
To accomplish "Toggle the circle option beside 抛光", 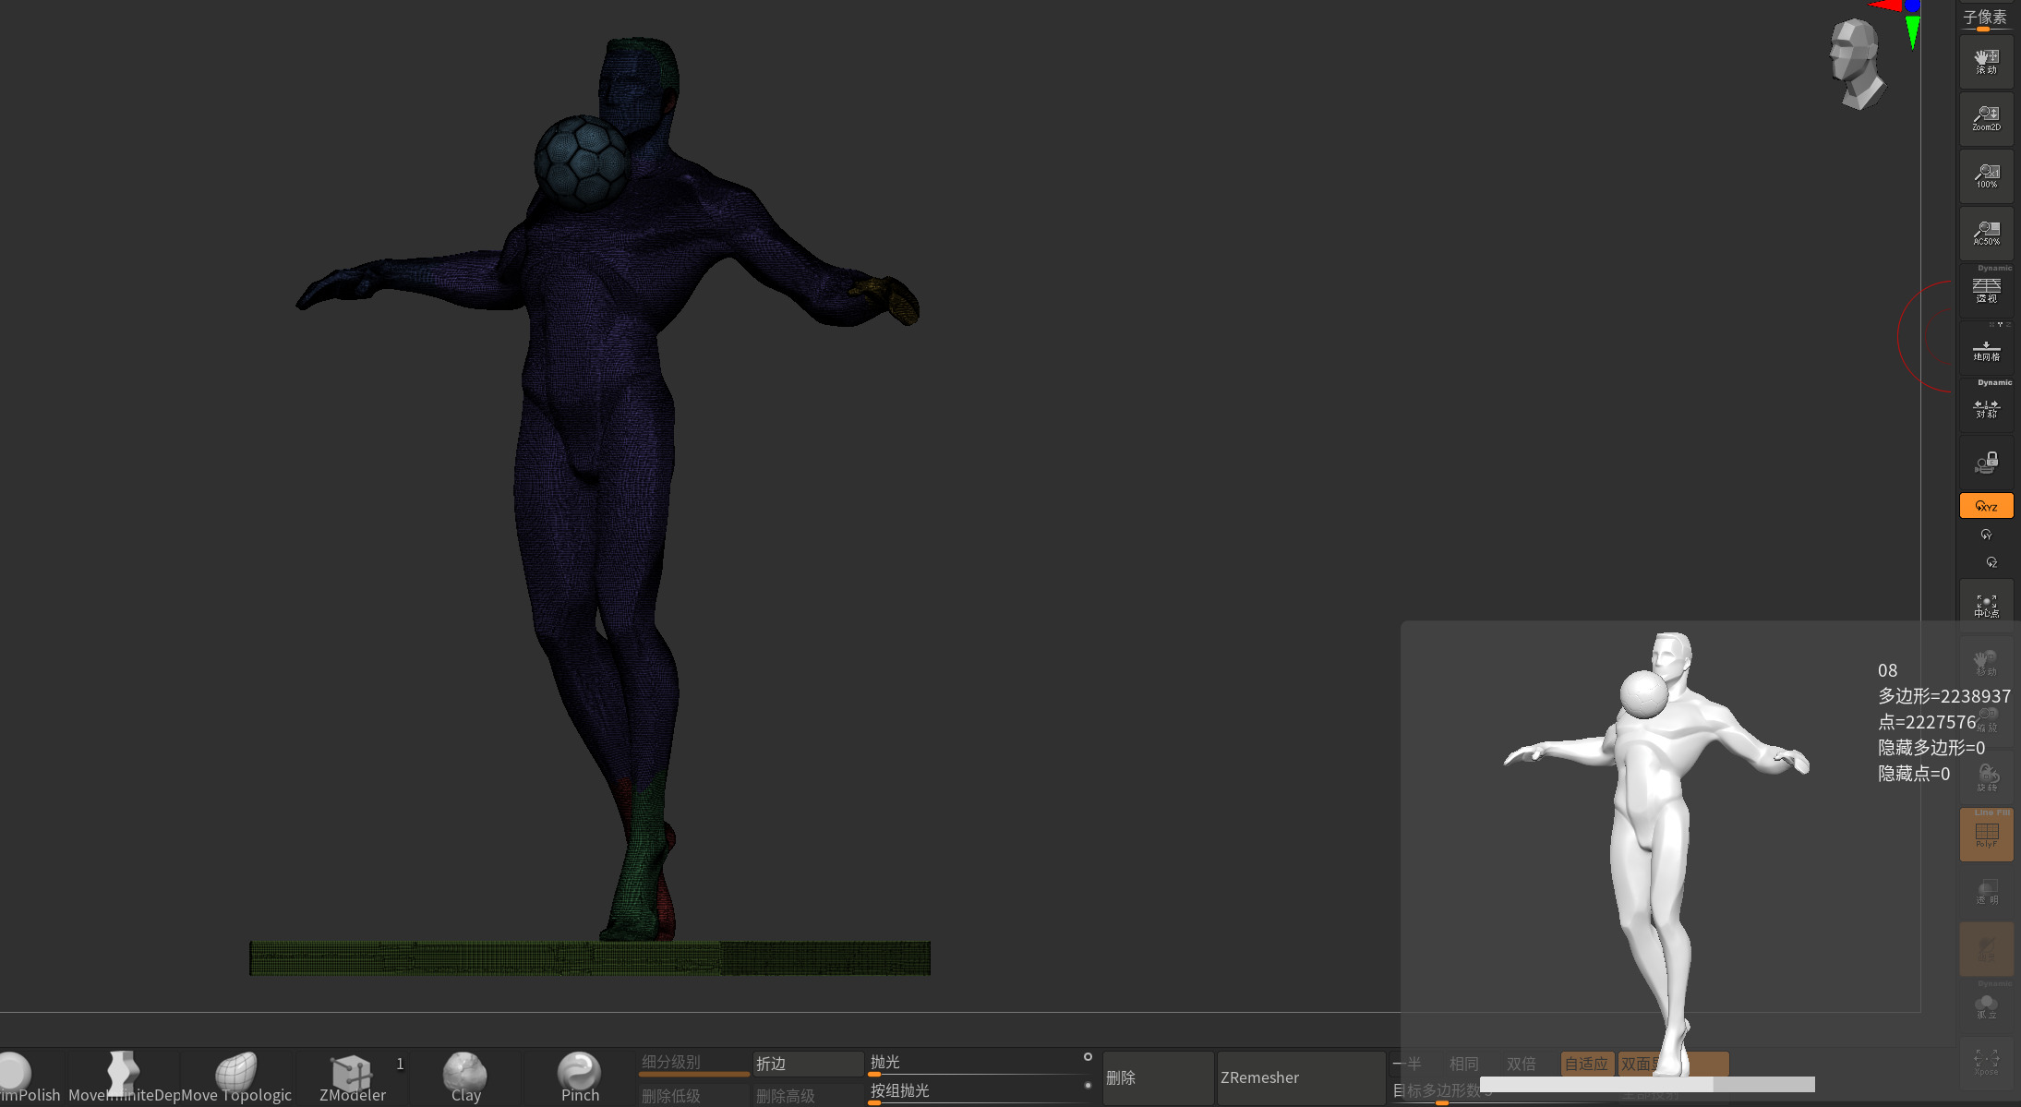I will click(1088, 1056).
